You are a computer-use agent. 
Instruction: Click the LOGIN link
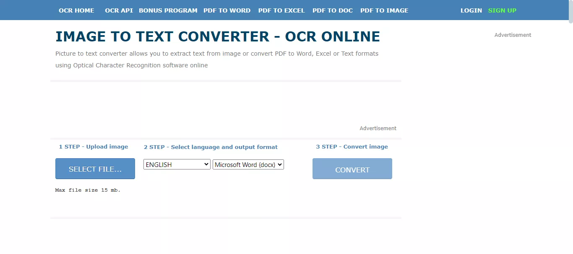[x=471, y=10]
